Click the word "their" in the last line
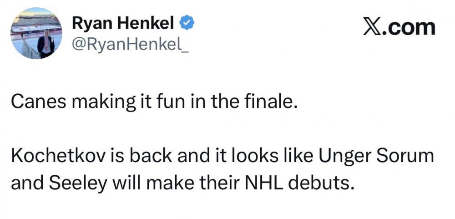 [x=212, y=183]
